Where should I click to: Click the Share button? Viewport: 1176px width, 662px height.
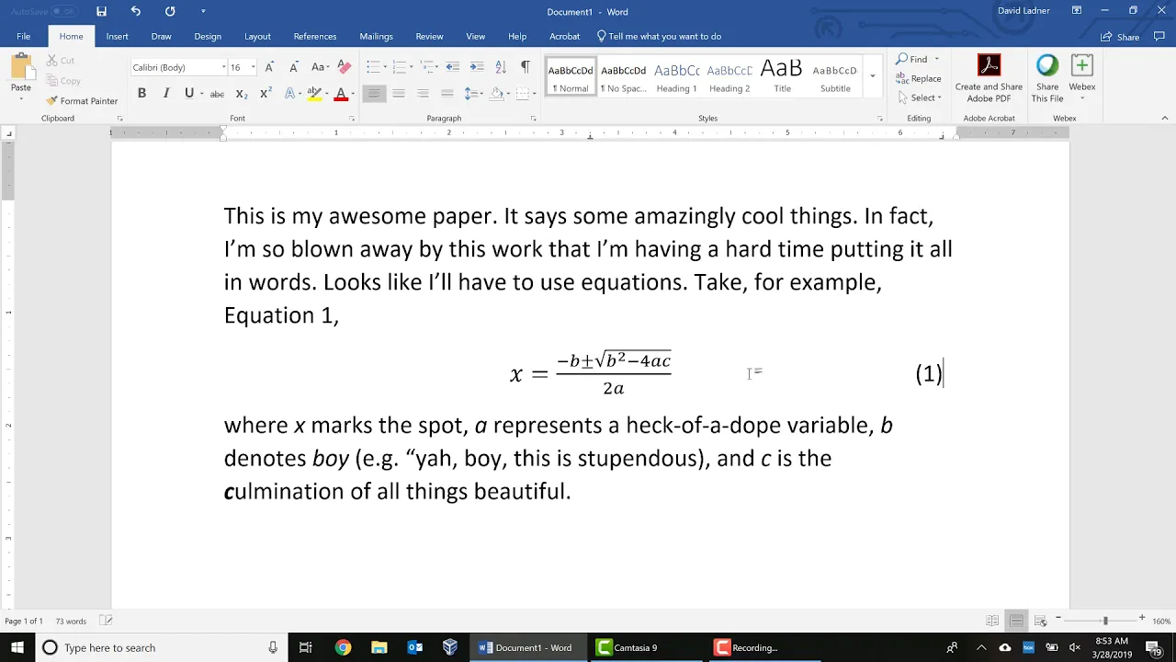click(1121, 37)
